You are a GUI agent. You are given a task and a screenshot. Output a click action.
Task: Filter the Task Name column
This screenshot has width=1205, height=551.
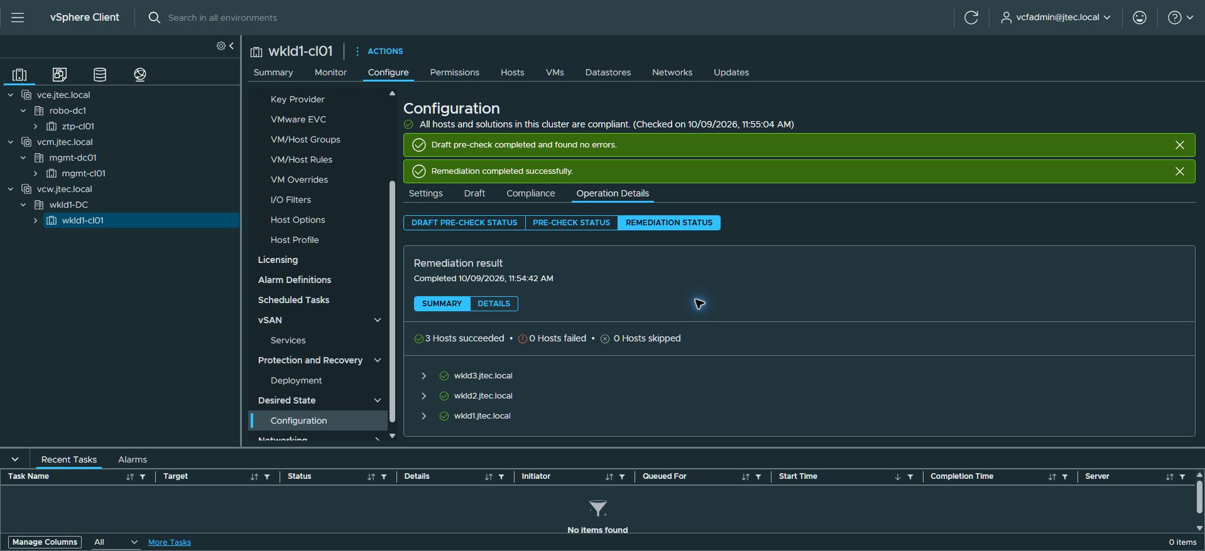(143, 477)
